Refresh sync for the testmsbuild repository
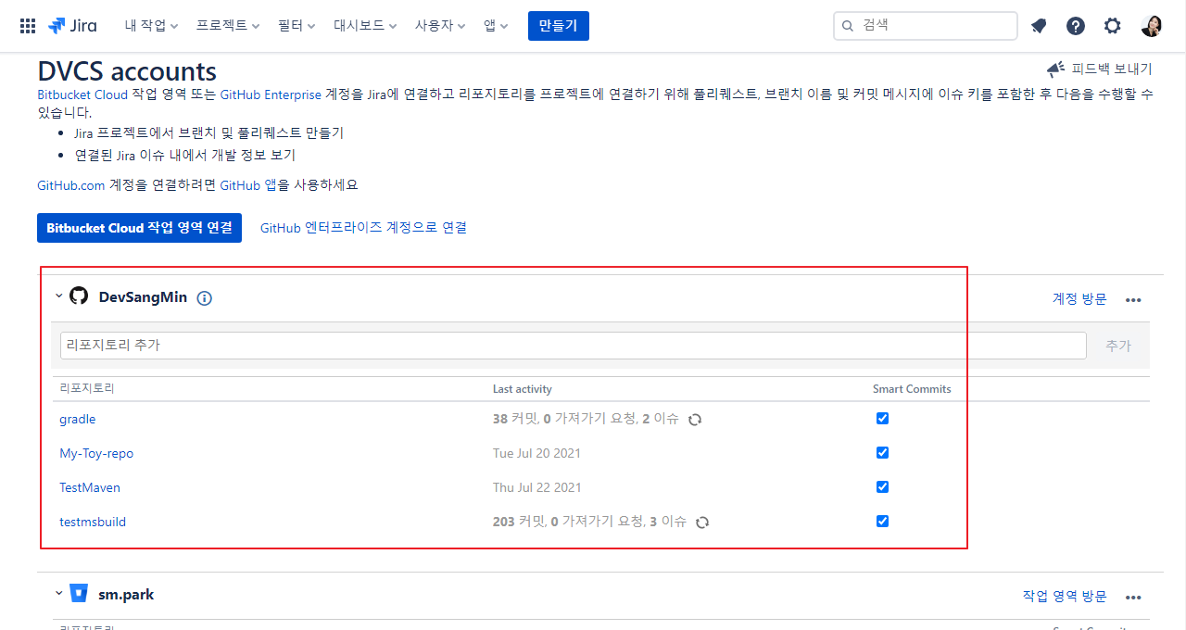Viewport: 1186px width, 630px height. pos(702,523)
